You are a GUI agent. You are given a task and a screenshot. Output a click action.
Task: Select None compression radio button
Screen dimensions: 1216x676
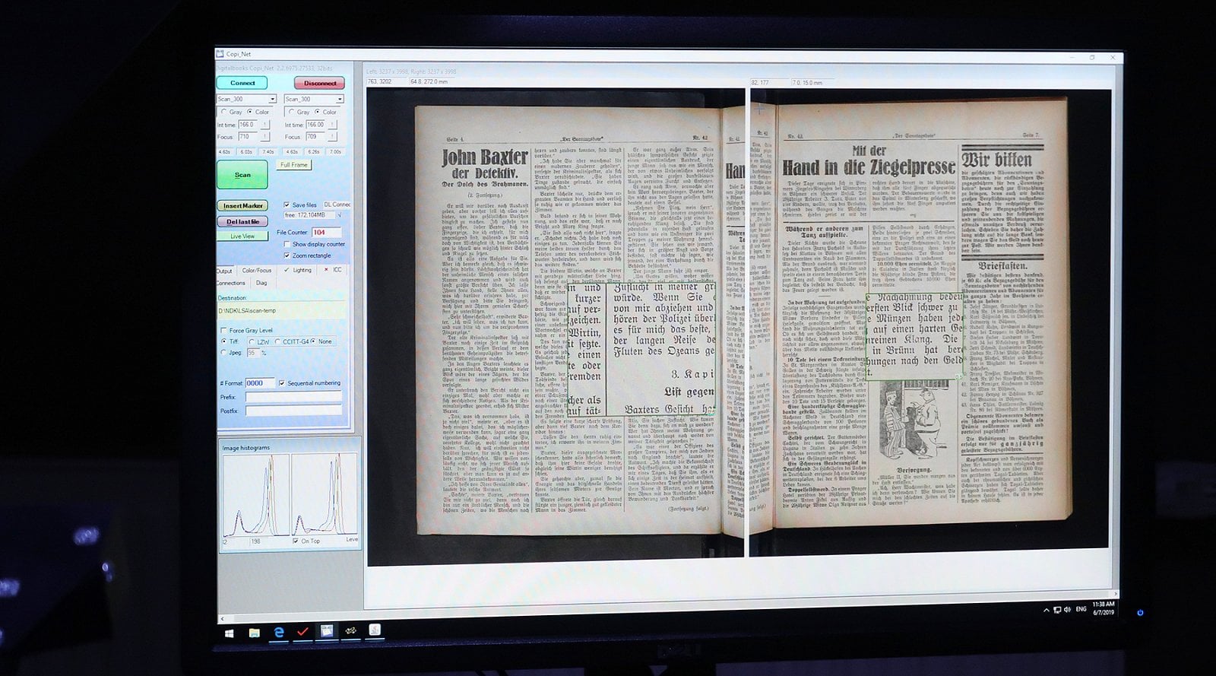313,341
